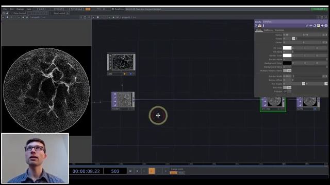This screenshot has width=330, height=185.
Task: Click the Background Alpha slider
Action: [310, 67]
